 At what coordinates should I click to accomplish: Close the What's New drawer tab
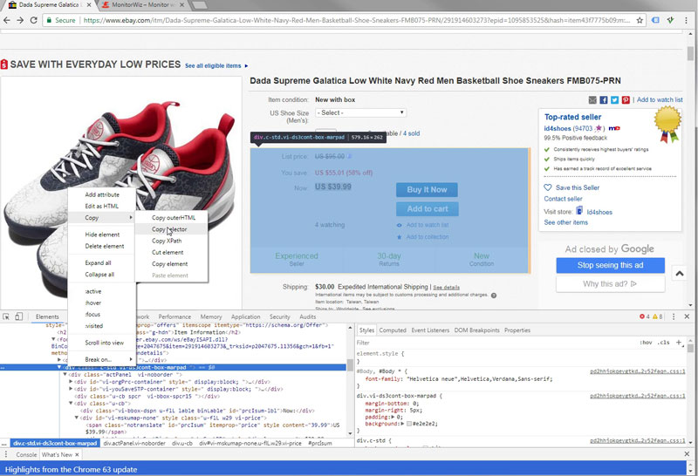click(x=77, y=455)
